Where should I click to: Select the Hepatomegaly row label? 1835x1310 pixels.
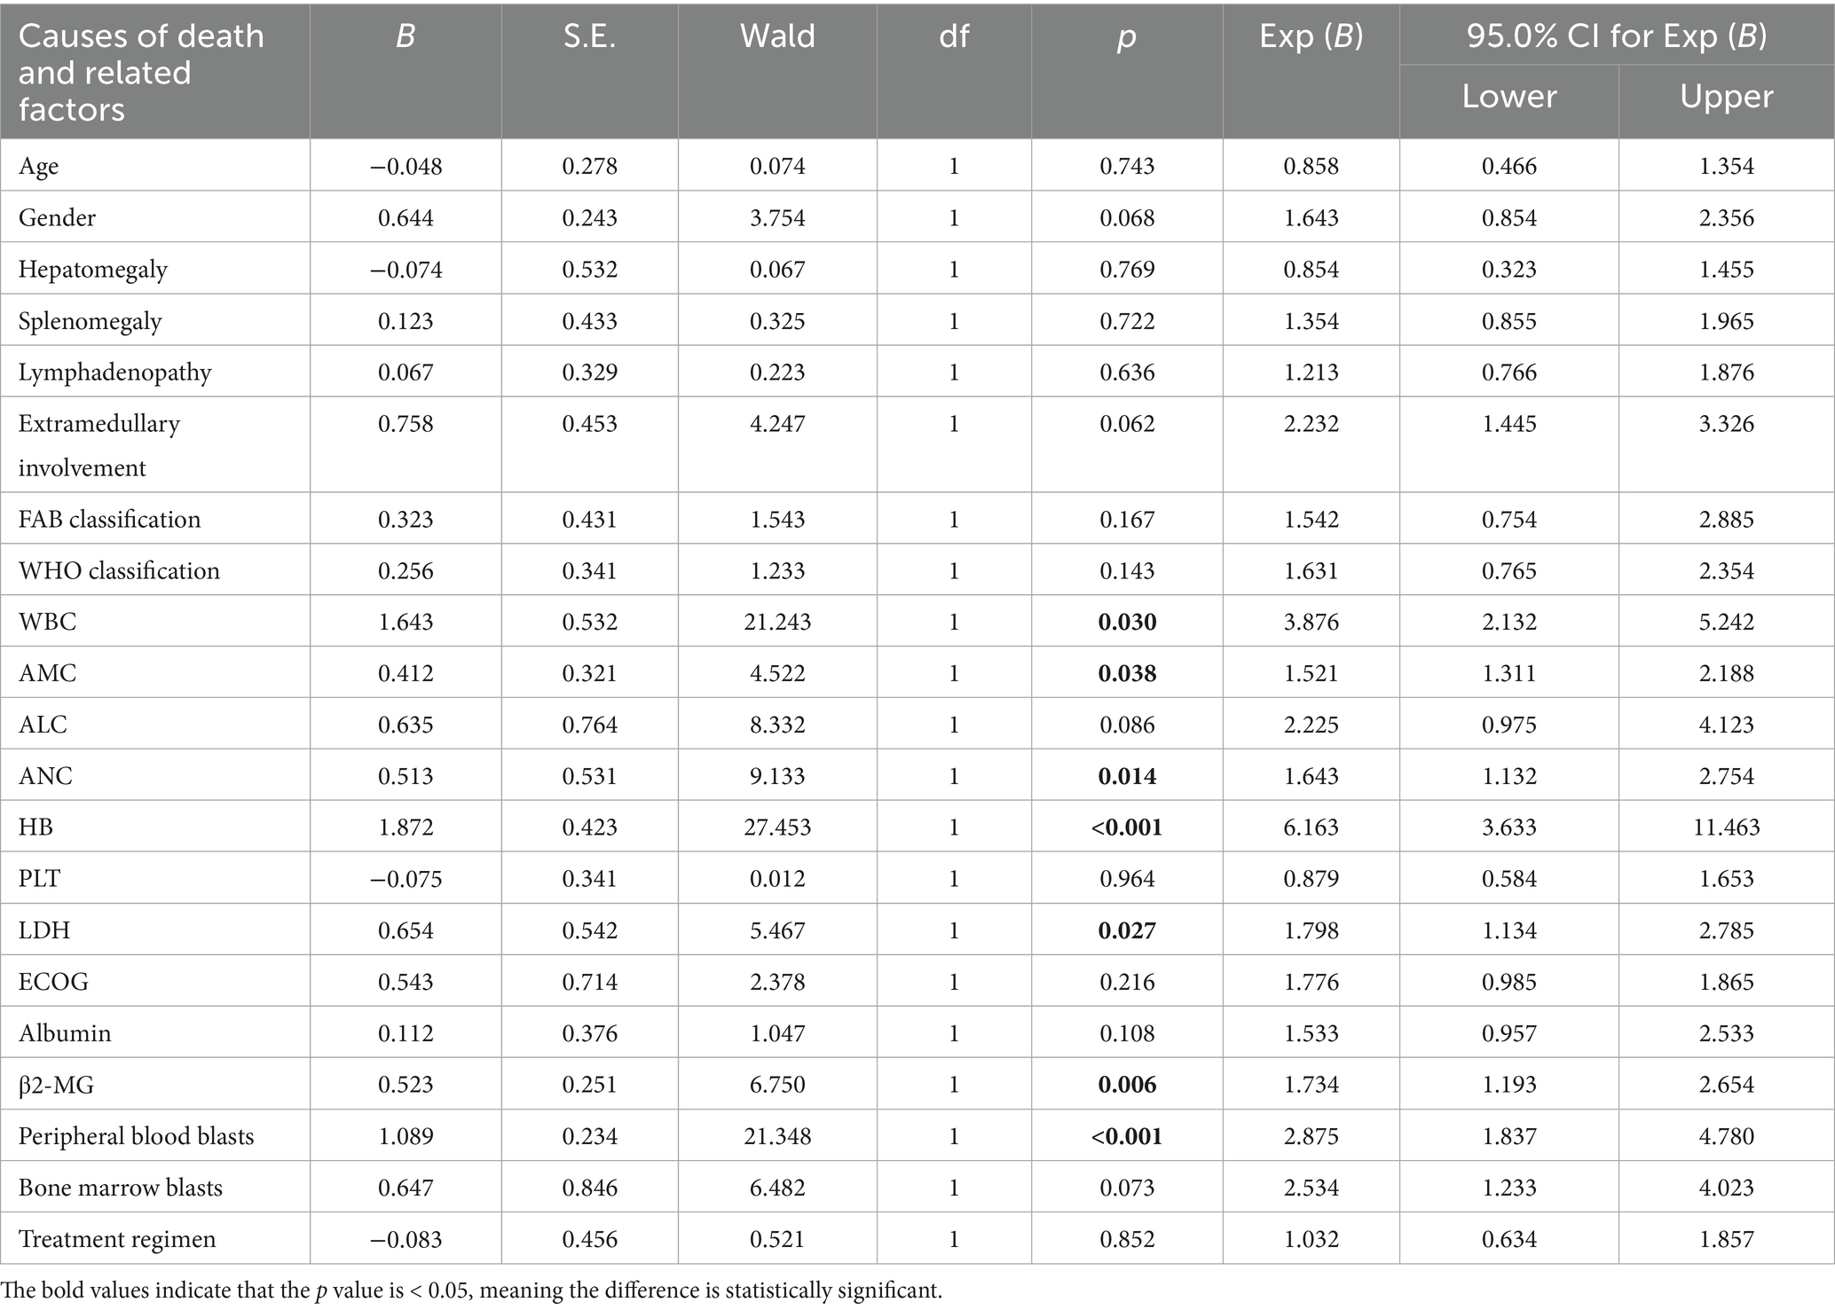click(93, 270)
